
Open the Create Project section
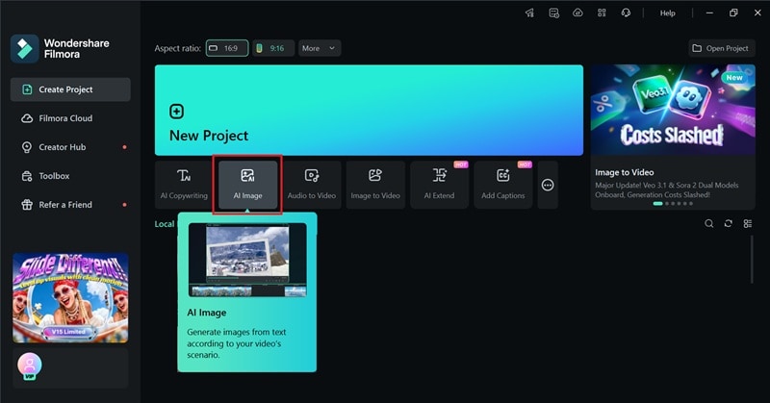(x=70, y=89)
